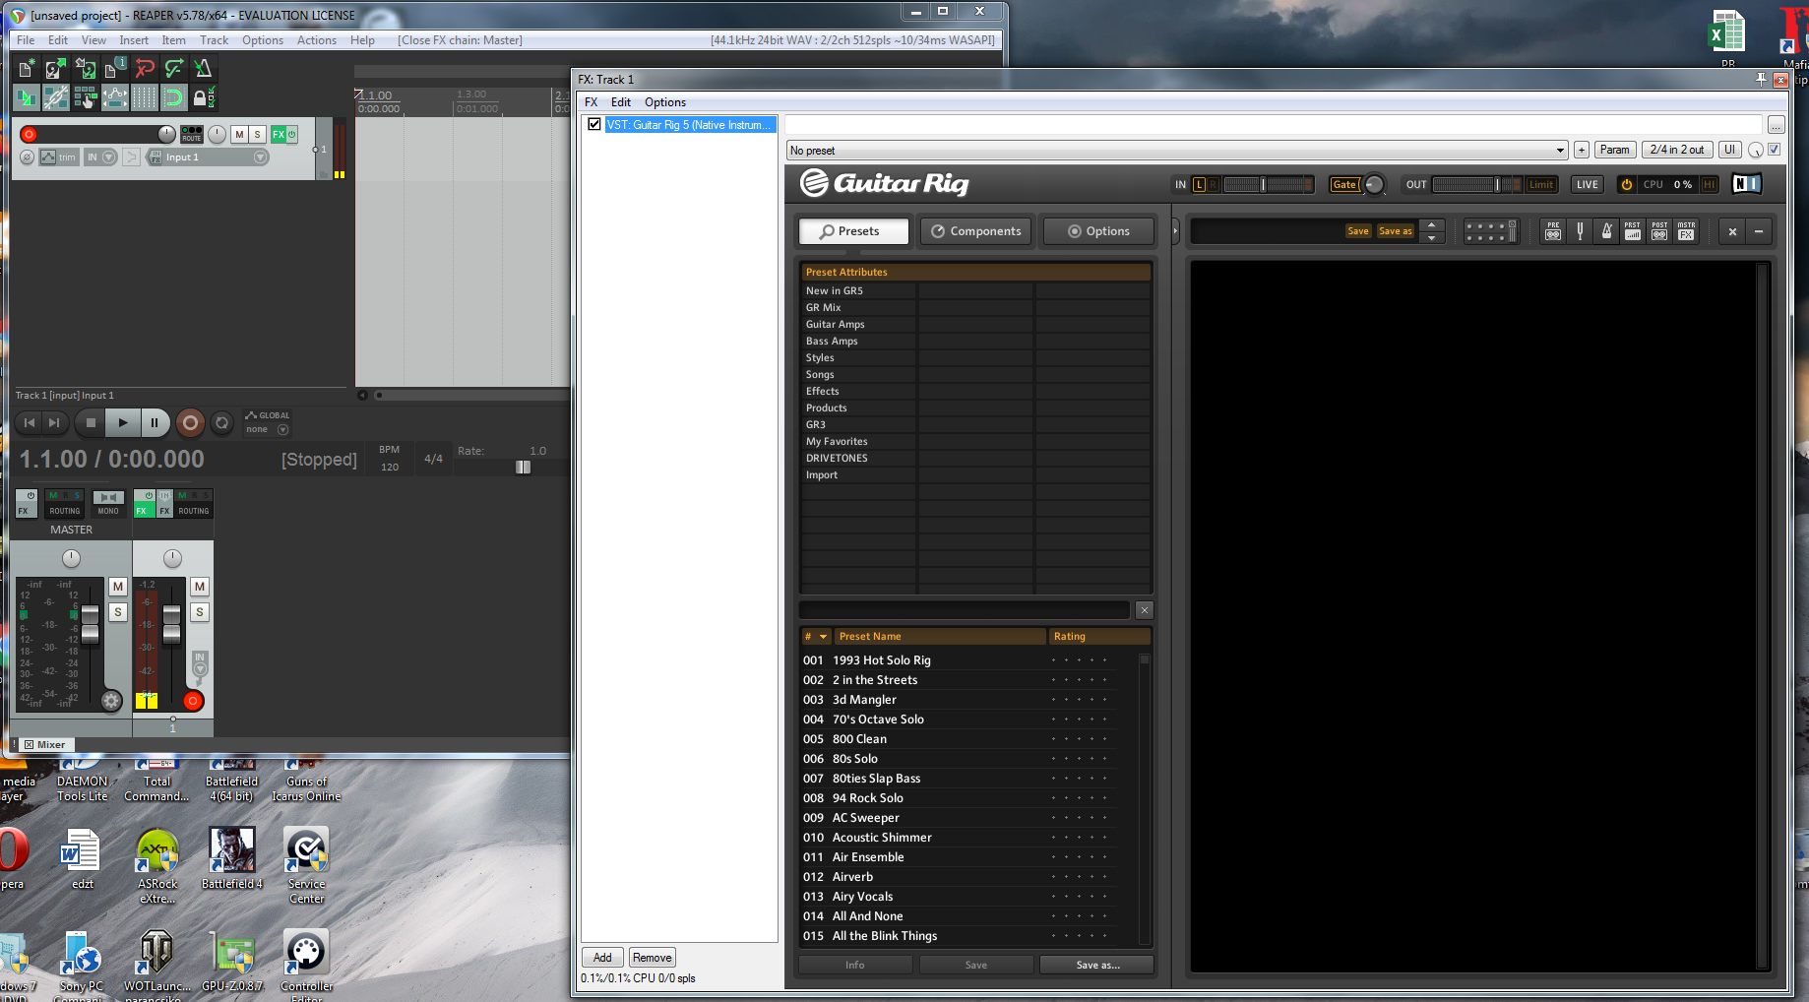Open the Track menu in REAPER
The image size is (1809, 1002).
coord(214,40)
